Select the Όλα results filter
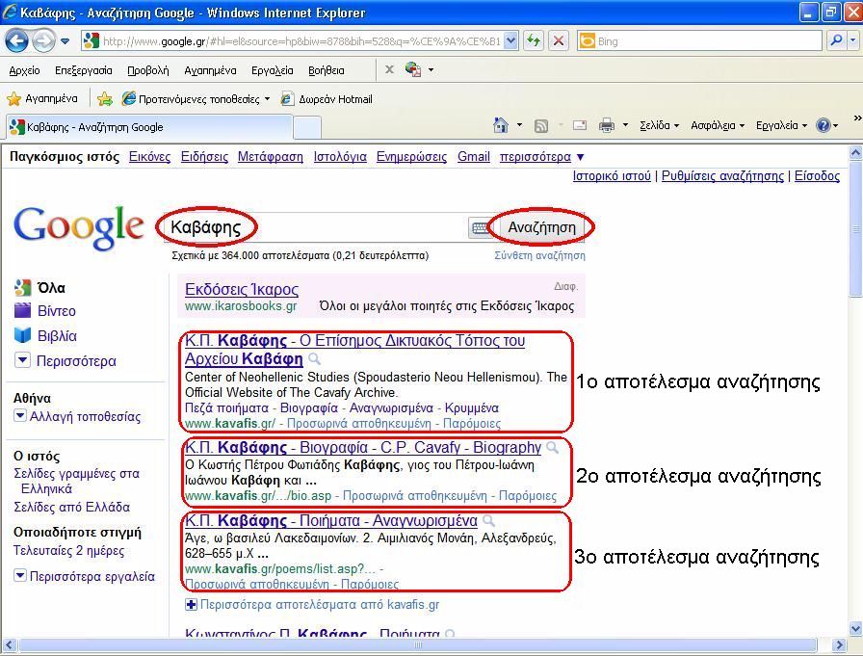Image resolution: width=863 pixels, height=656 pixels. [39, 288]
